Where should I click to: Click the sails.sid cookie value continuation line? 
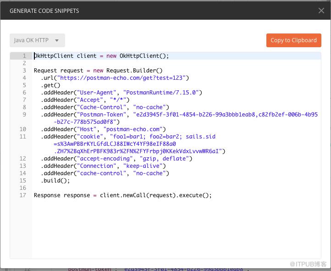tap(115, 144)
